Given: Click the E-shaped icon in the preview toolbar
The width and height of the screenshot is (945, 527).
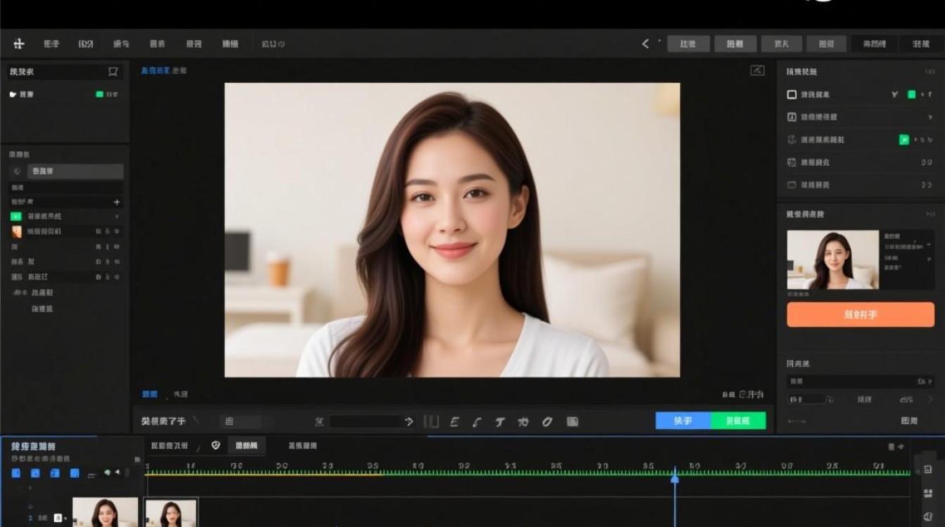Looking at the screenshot, I should pos(454,422).
